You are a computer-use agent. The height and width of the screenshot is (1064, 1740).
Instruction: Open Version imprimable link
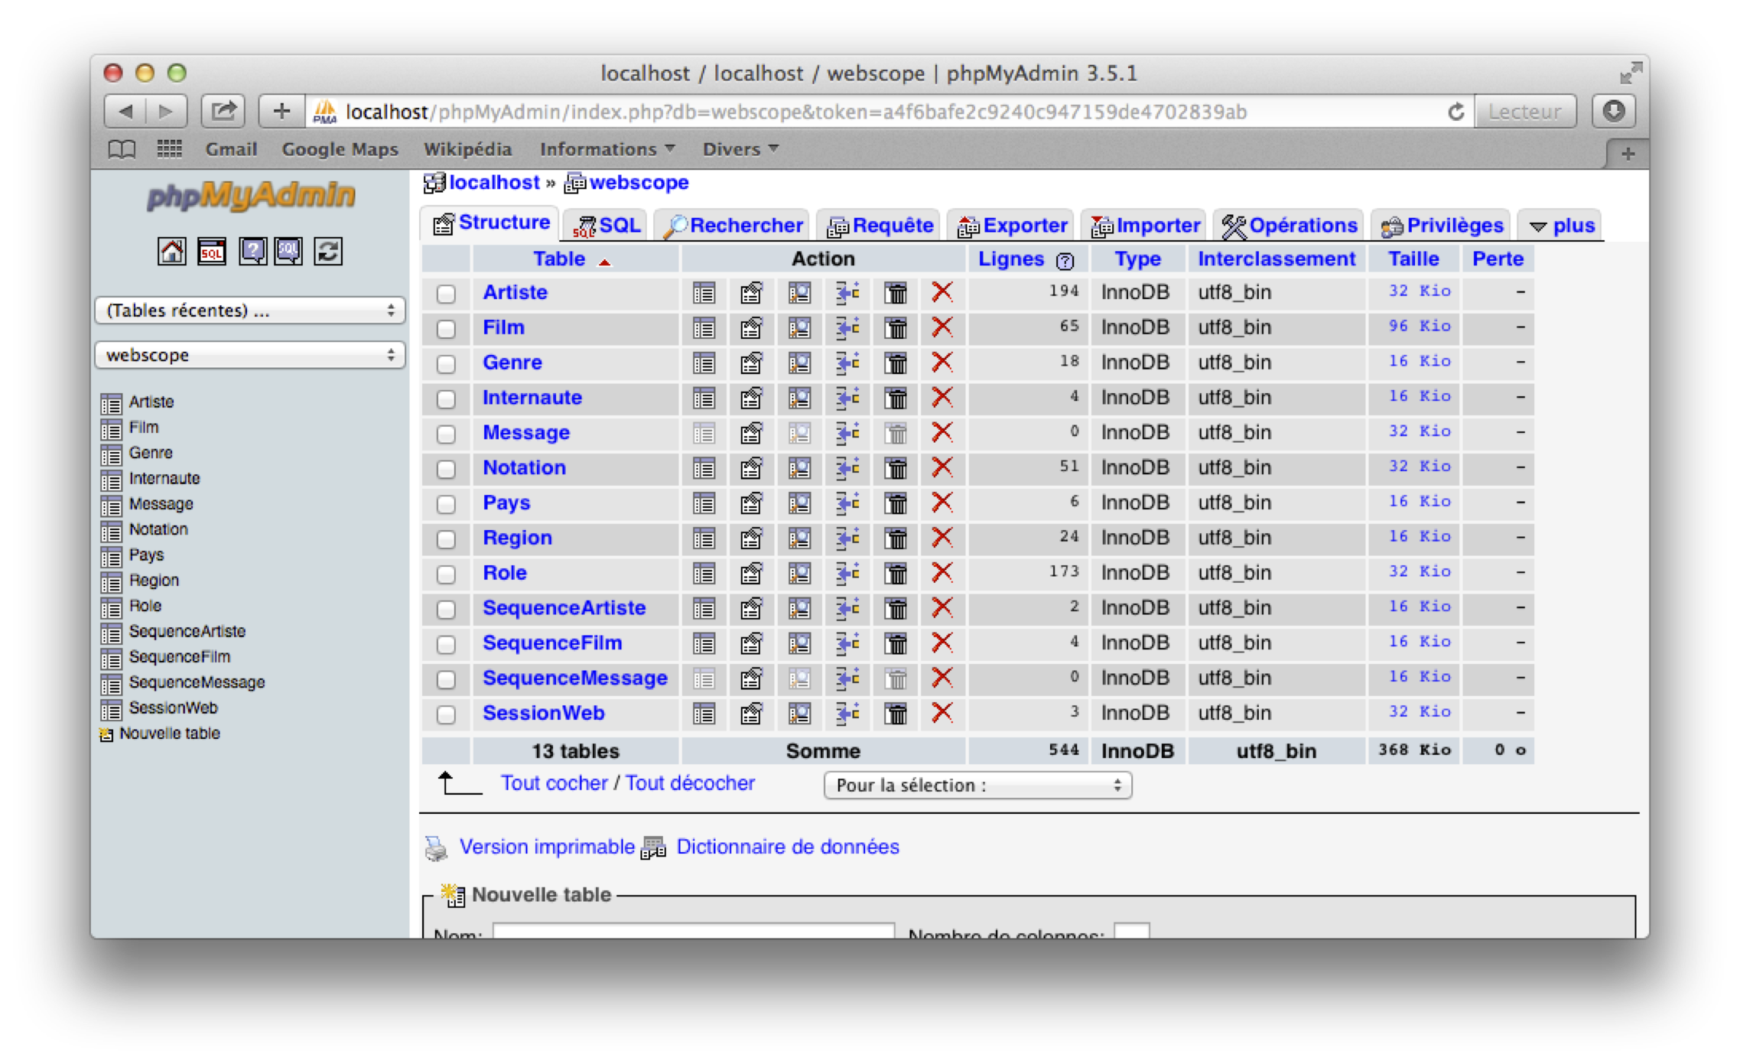(x=546, y=847)
